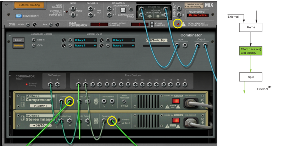Click the CV In Pan jack

pyautogui.click(x=51, y=24)
